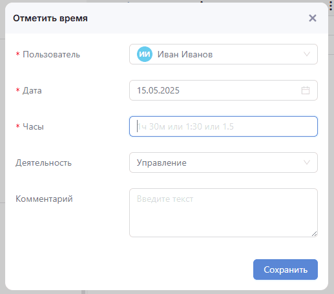
Task: Expand the Пользователь dropdown arrow
Action: click(x=307, y=54)
